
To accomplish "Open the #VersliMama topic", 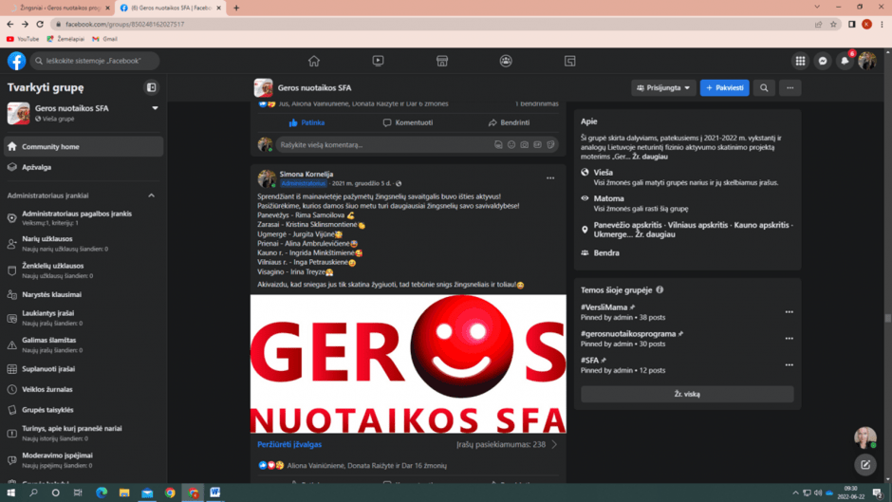I will coord(604,307).
